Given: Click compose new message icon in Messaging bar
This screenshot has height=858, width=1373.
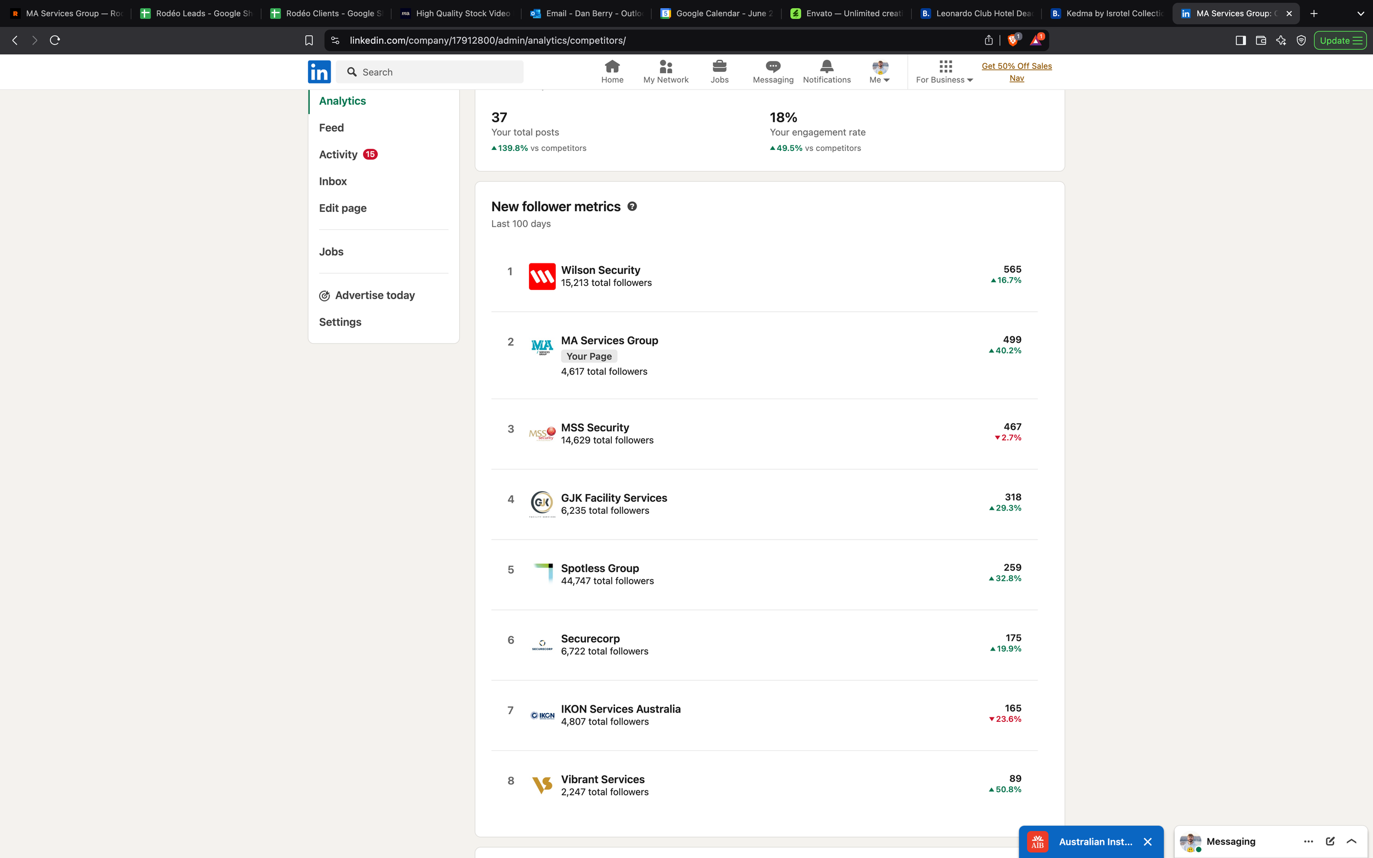Looking at the screenshot, I should (1330, 841).
